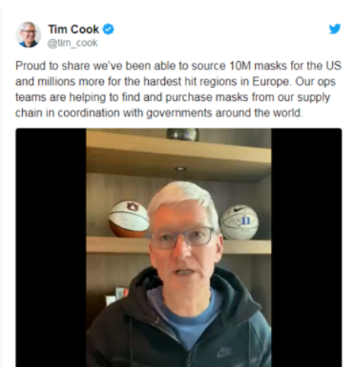
Task: Click the recessed shelf light in video
Action: pyautogui.click(x=180, y=169)
